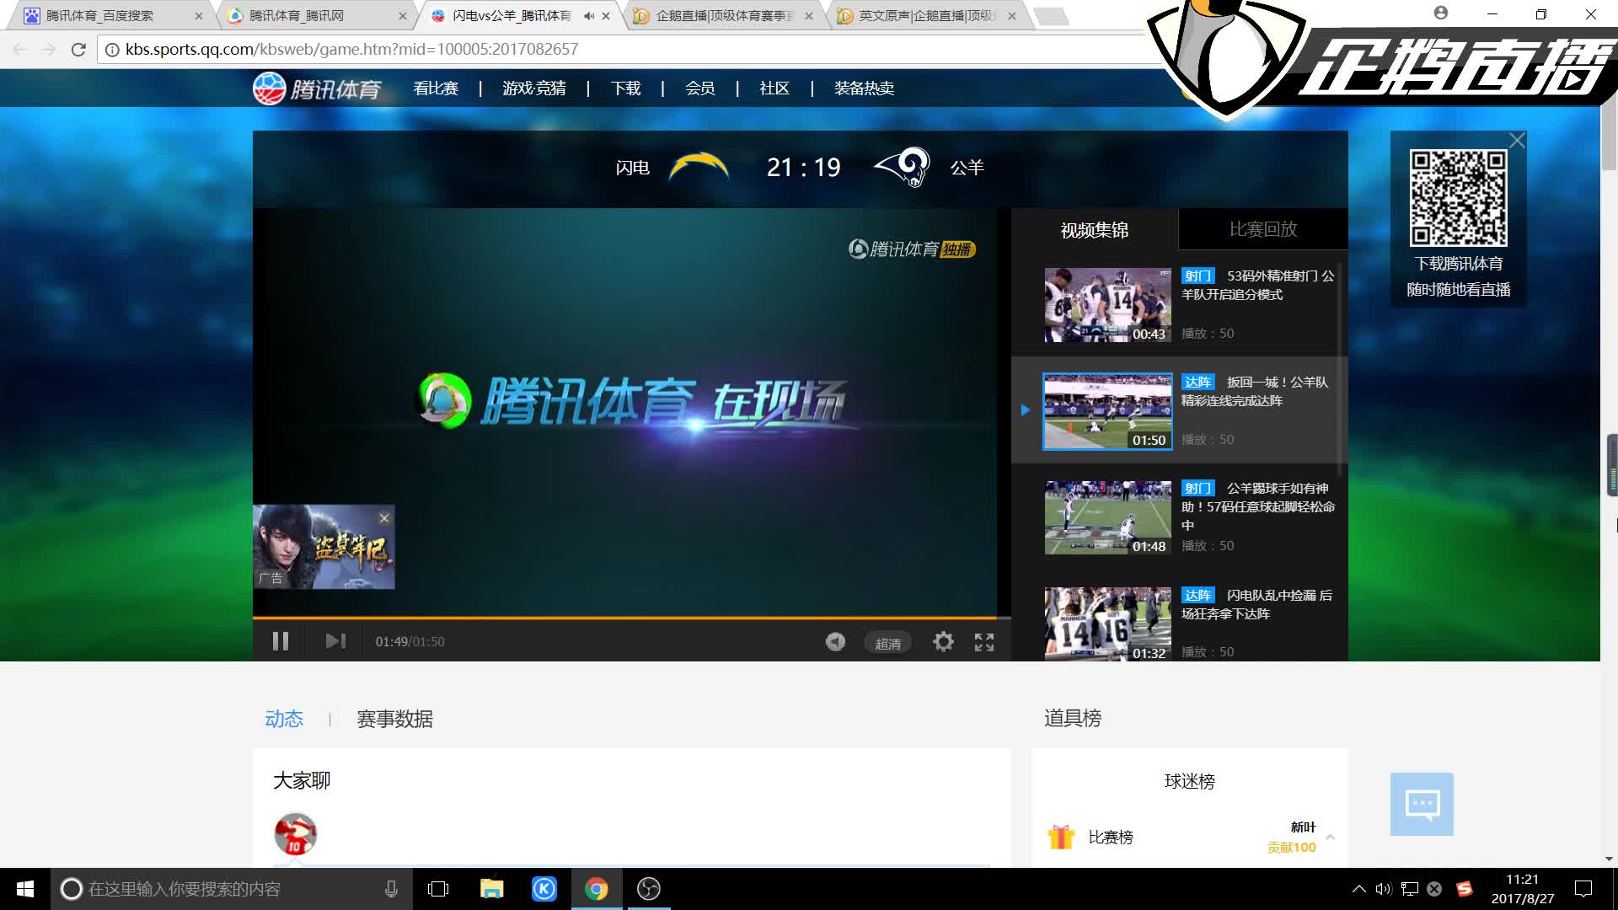This screenshot has width=1618, height=910.
Task: Open the Chrome profile icon
Action: [1441, 13]
